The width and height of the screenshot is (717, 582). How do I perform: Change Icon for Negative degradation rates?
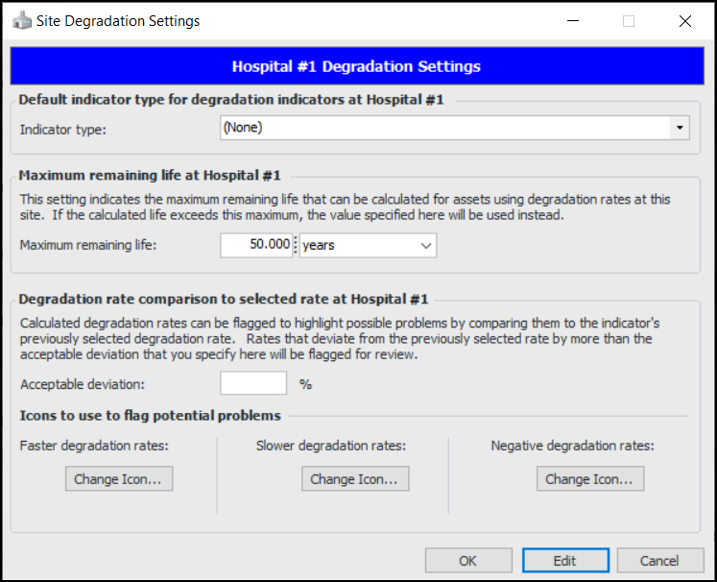(590, 479)
